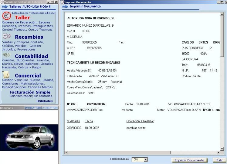
Task: Click the Recambios parts icon
Action: click(x=6, y=36)
